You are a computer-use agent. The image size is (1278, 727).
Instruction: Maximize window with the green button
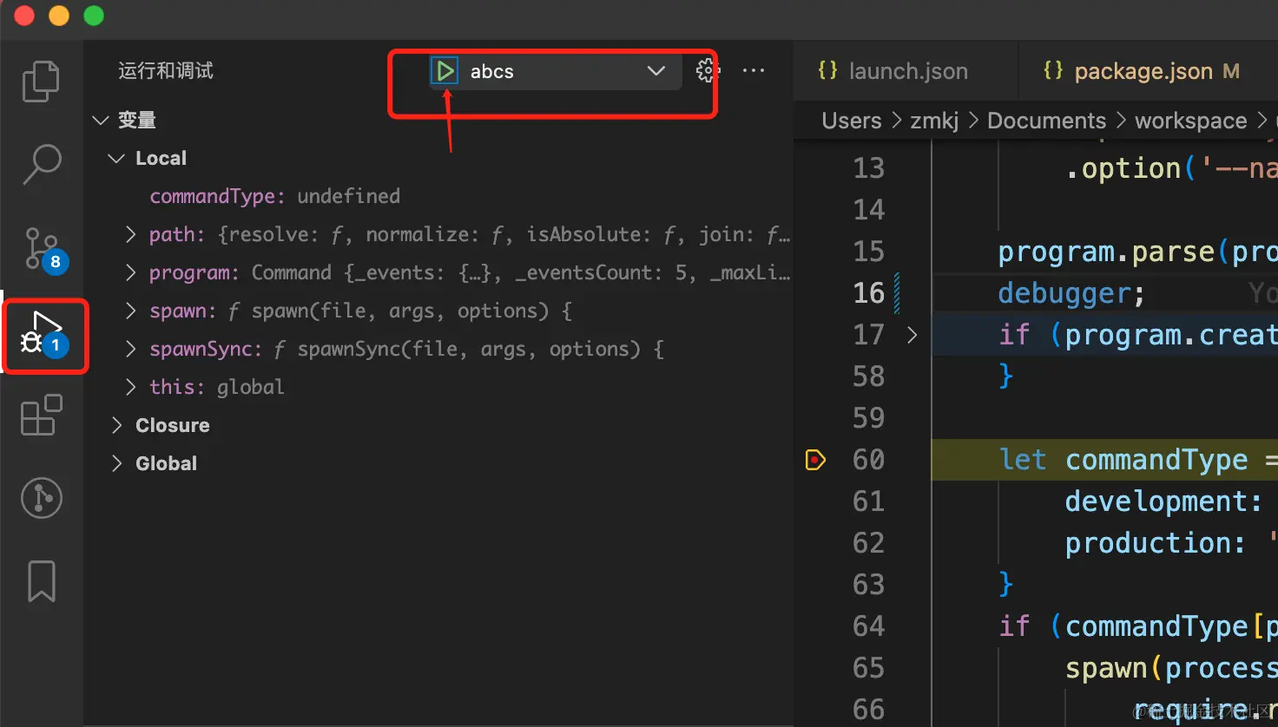(x=94, y=16)
